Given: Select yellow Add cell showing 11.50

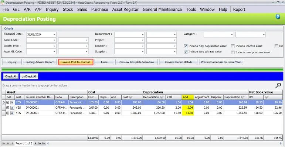Looking at the screenshot, I should tap(188, 113).
